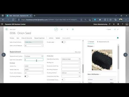Viewport: 129px width, 97px height.
Task: Switch to the Attachments tab in factbox
Action: click(103, 42)
